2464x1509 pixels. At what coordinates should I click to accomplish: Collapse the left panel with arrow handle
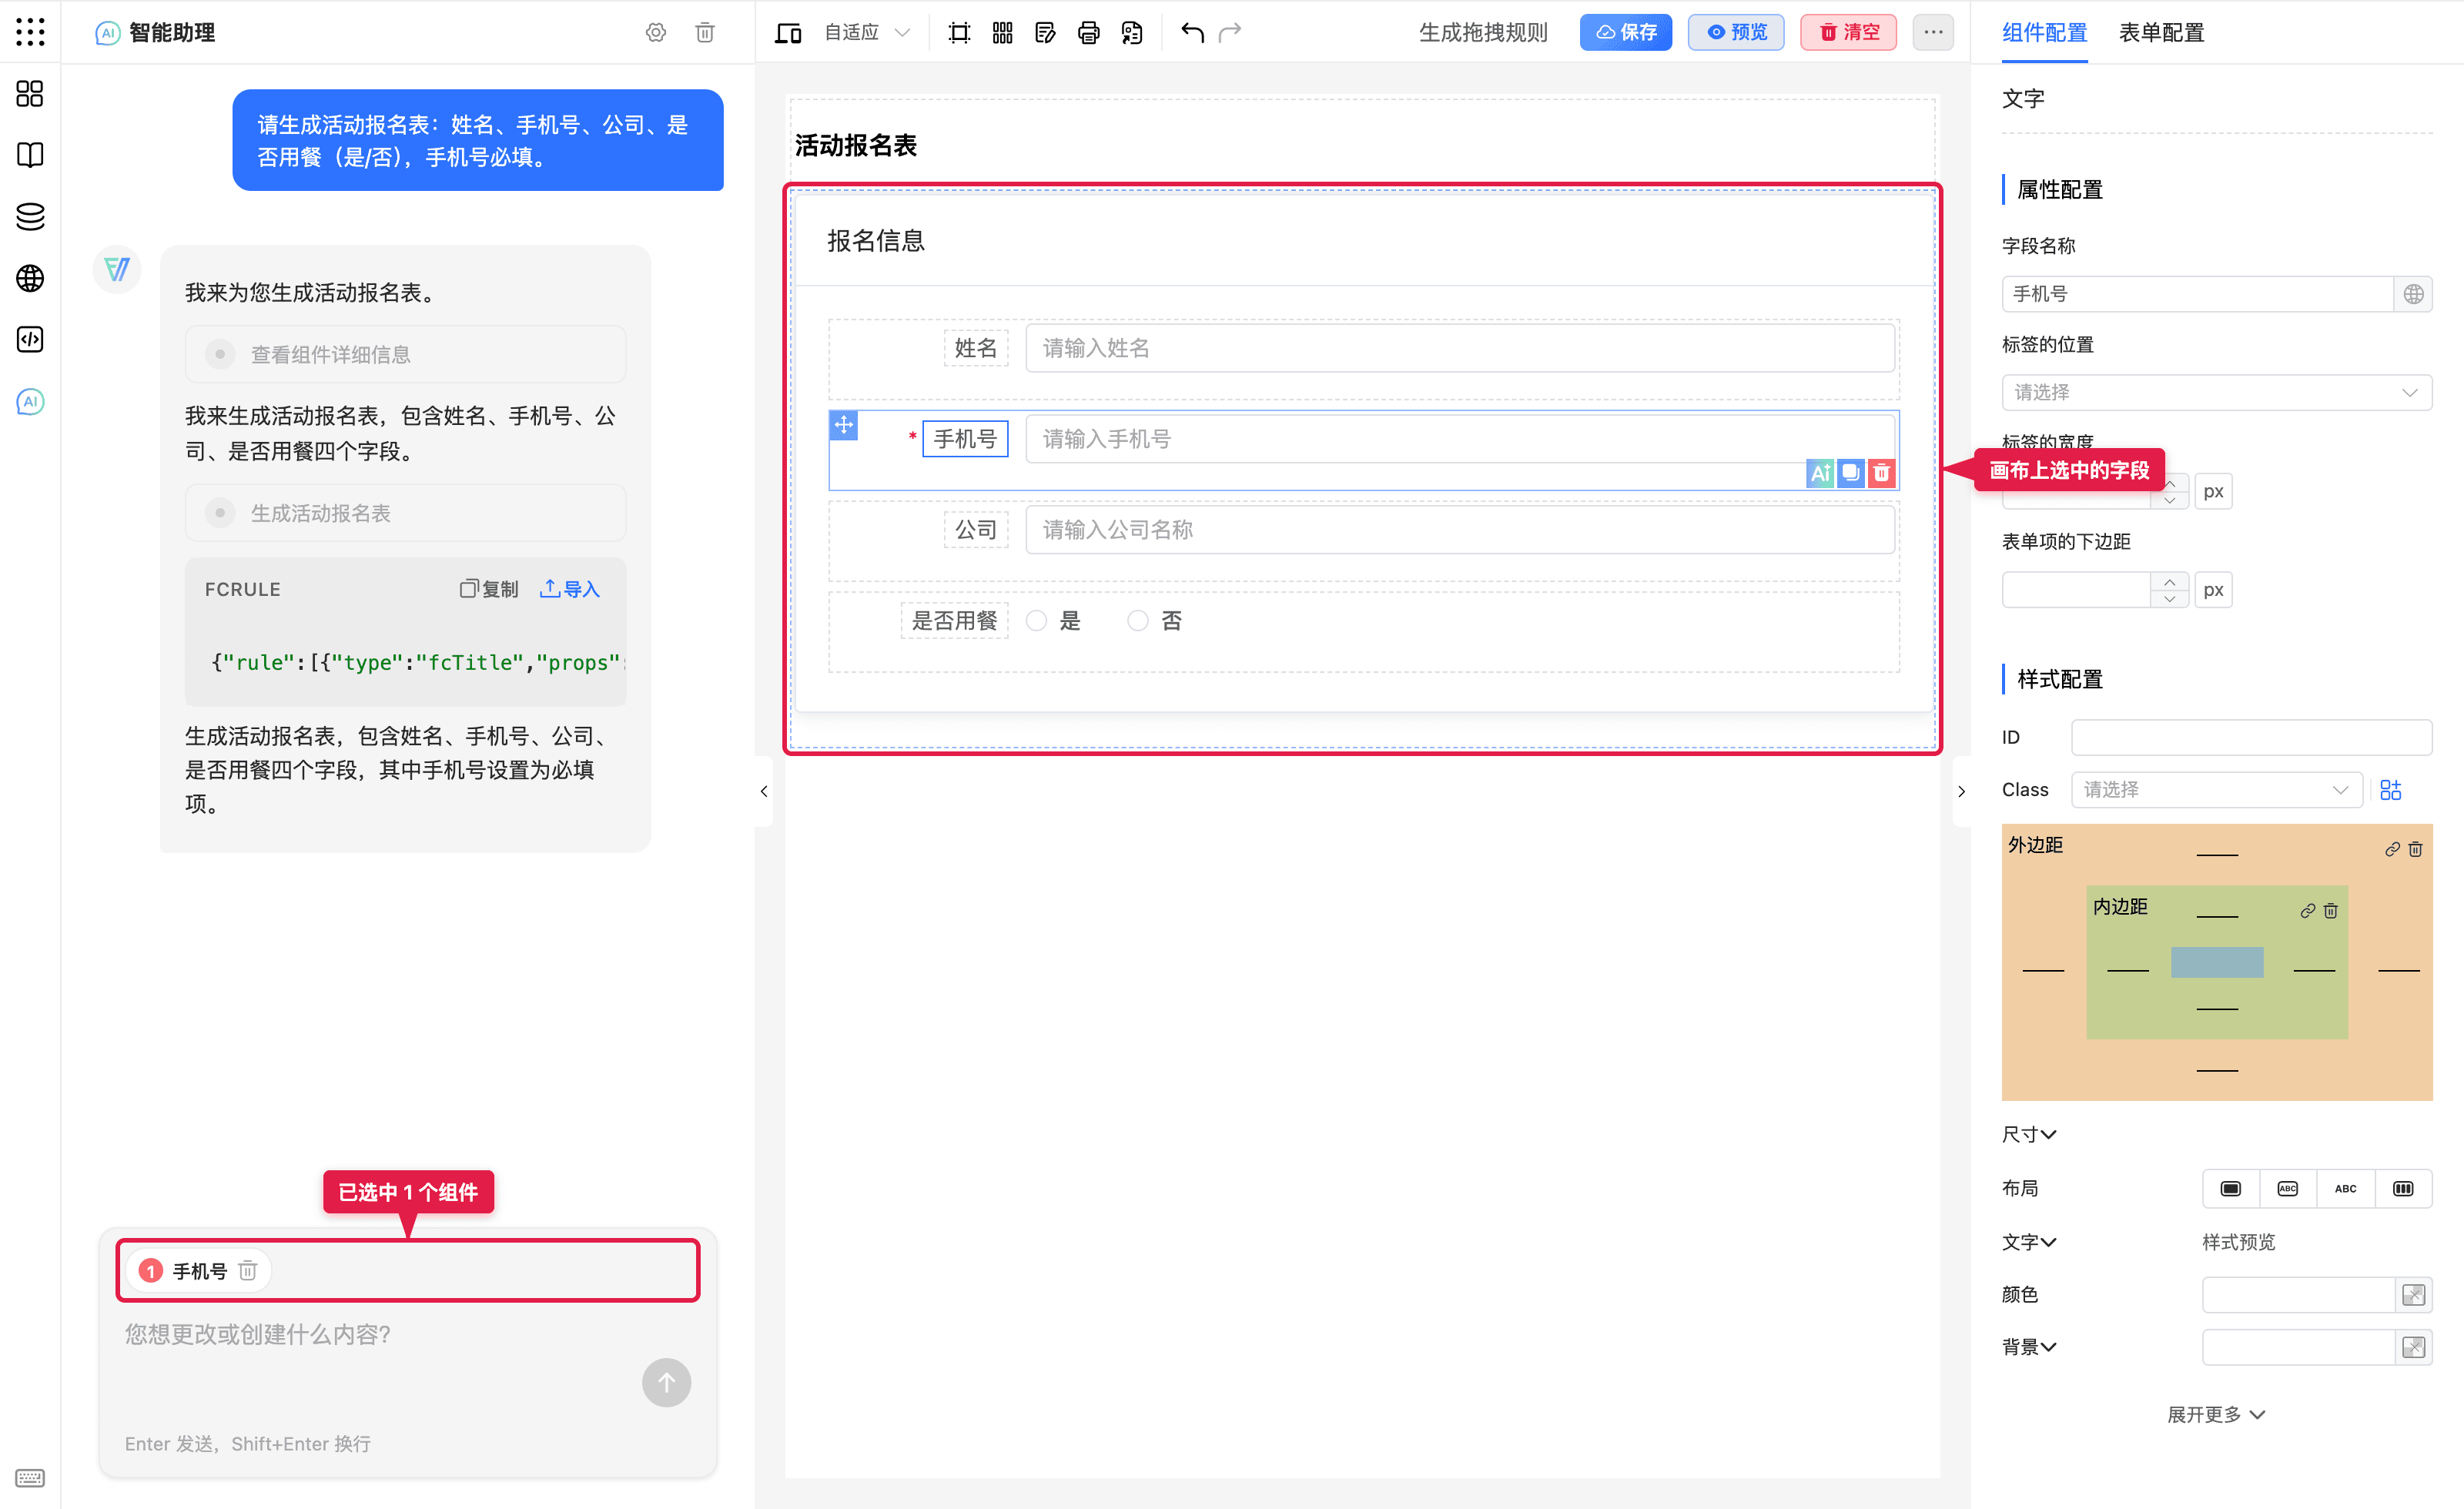click(x=764, y=791)
